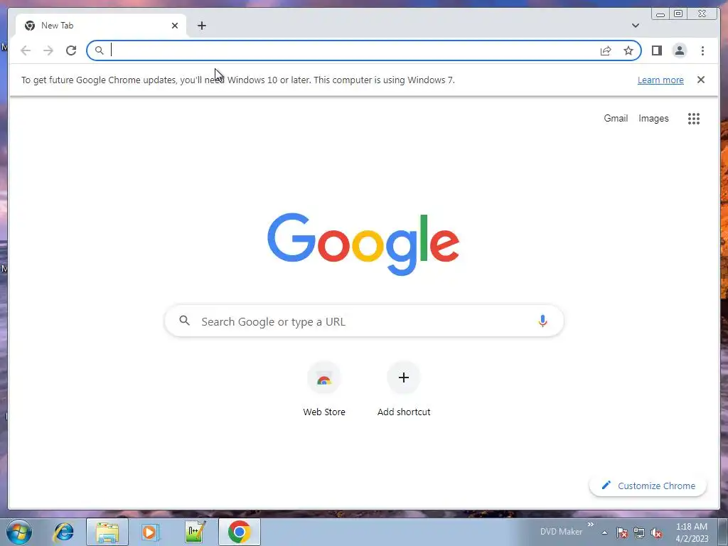Image resolution: width=728 pixels, height=546 pixels.
Task: Click the back navigation arrow
Action: click(x=26, y=50)
